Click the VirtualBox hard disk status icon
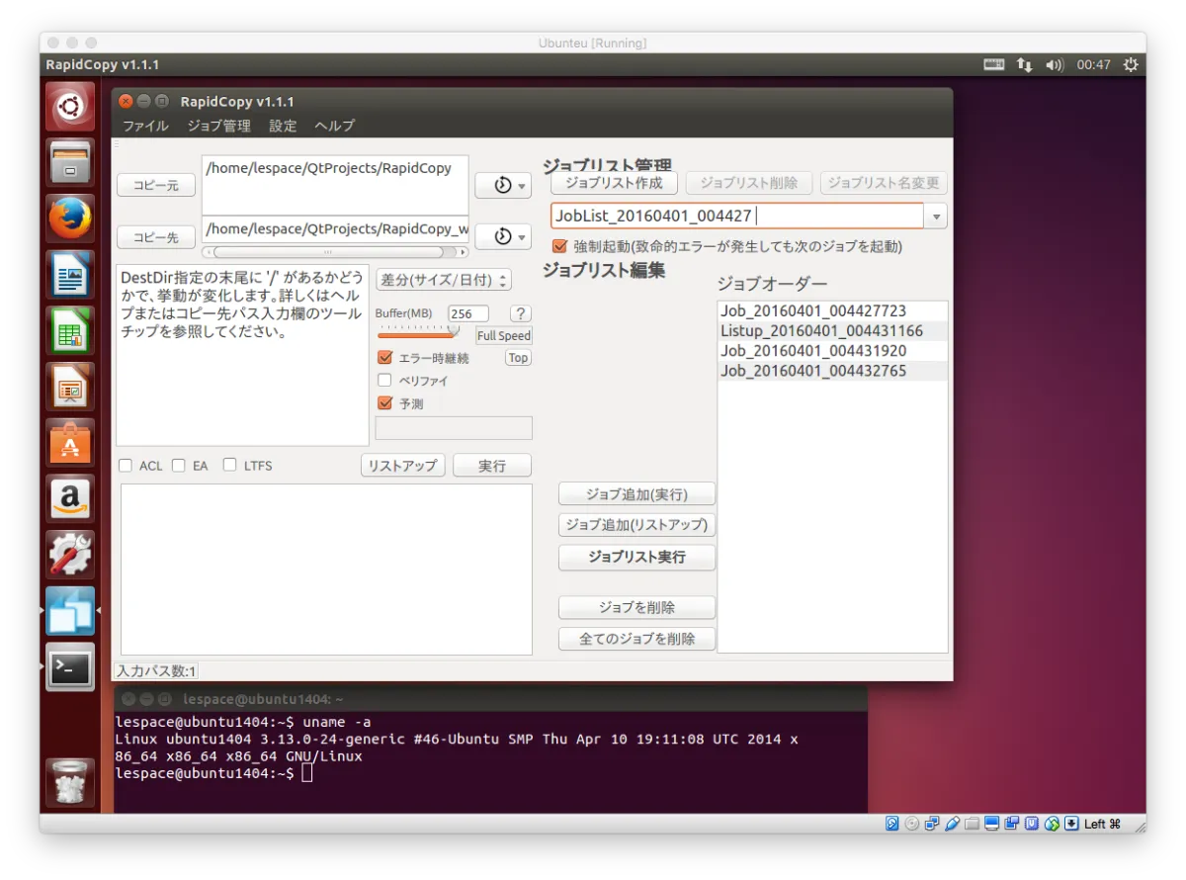This screenshot has width=1186, height=880. (892, 823)
